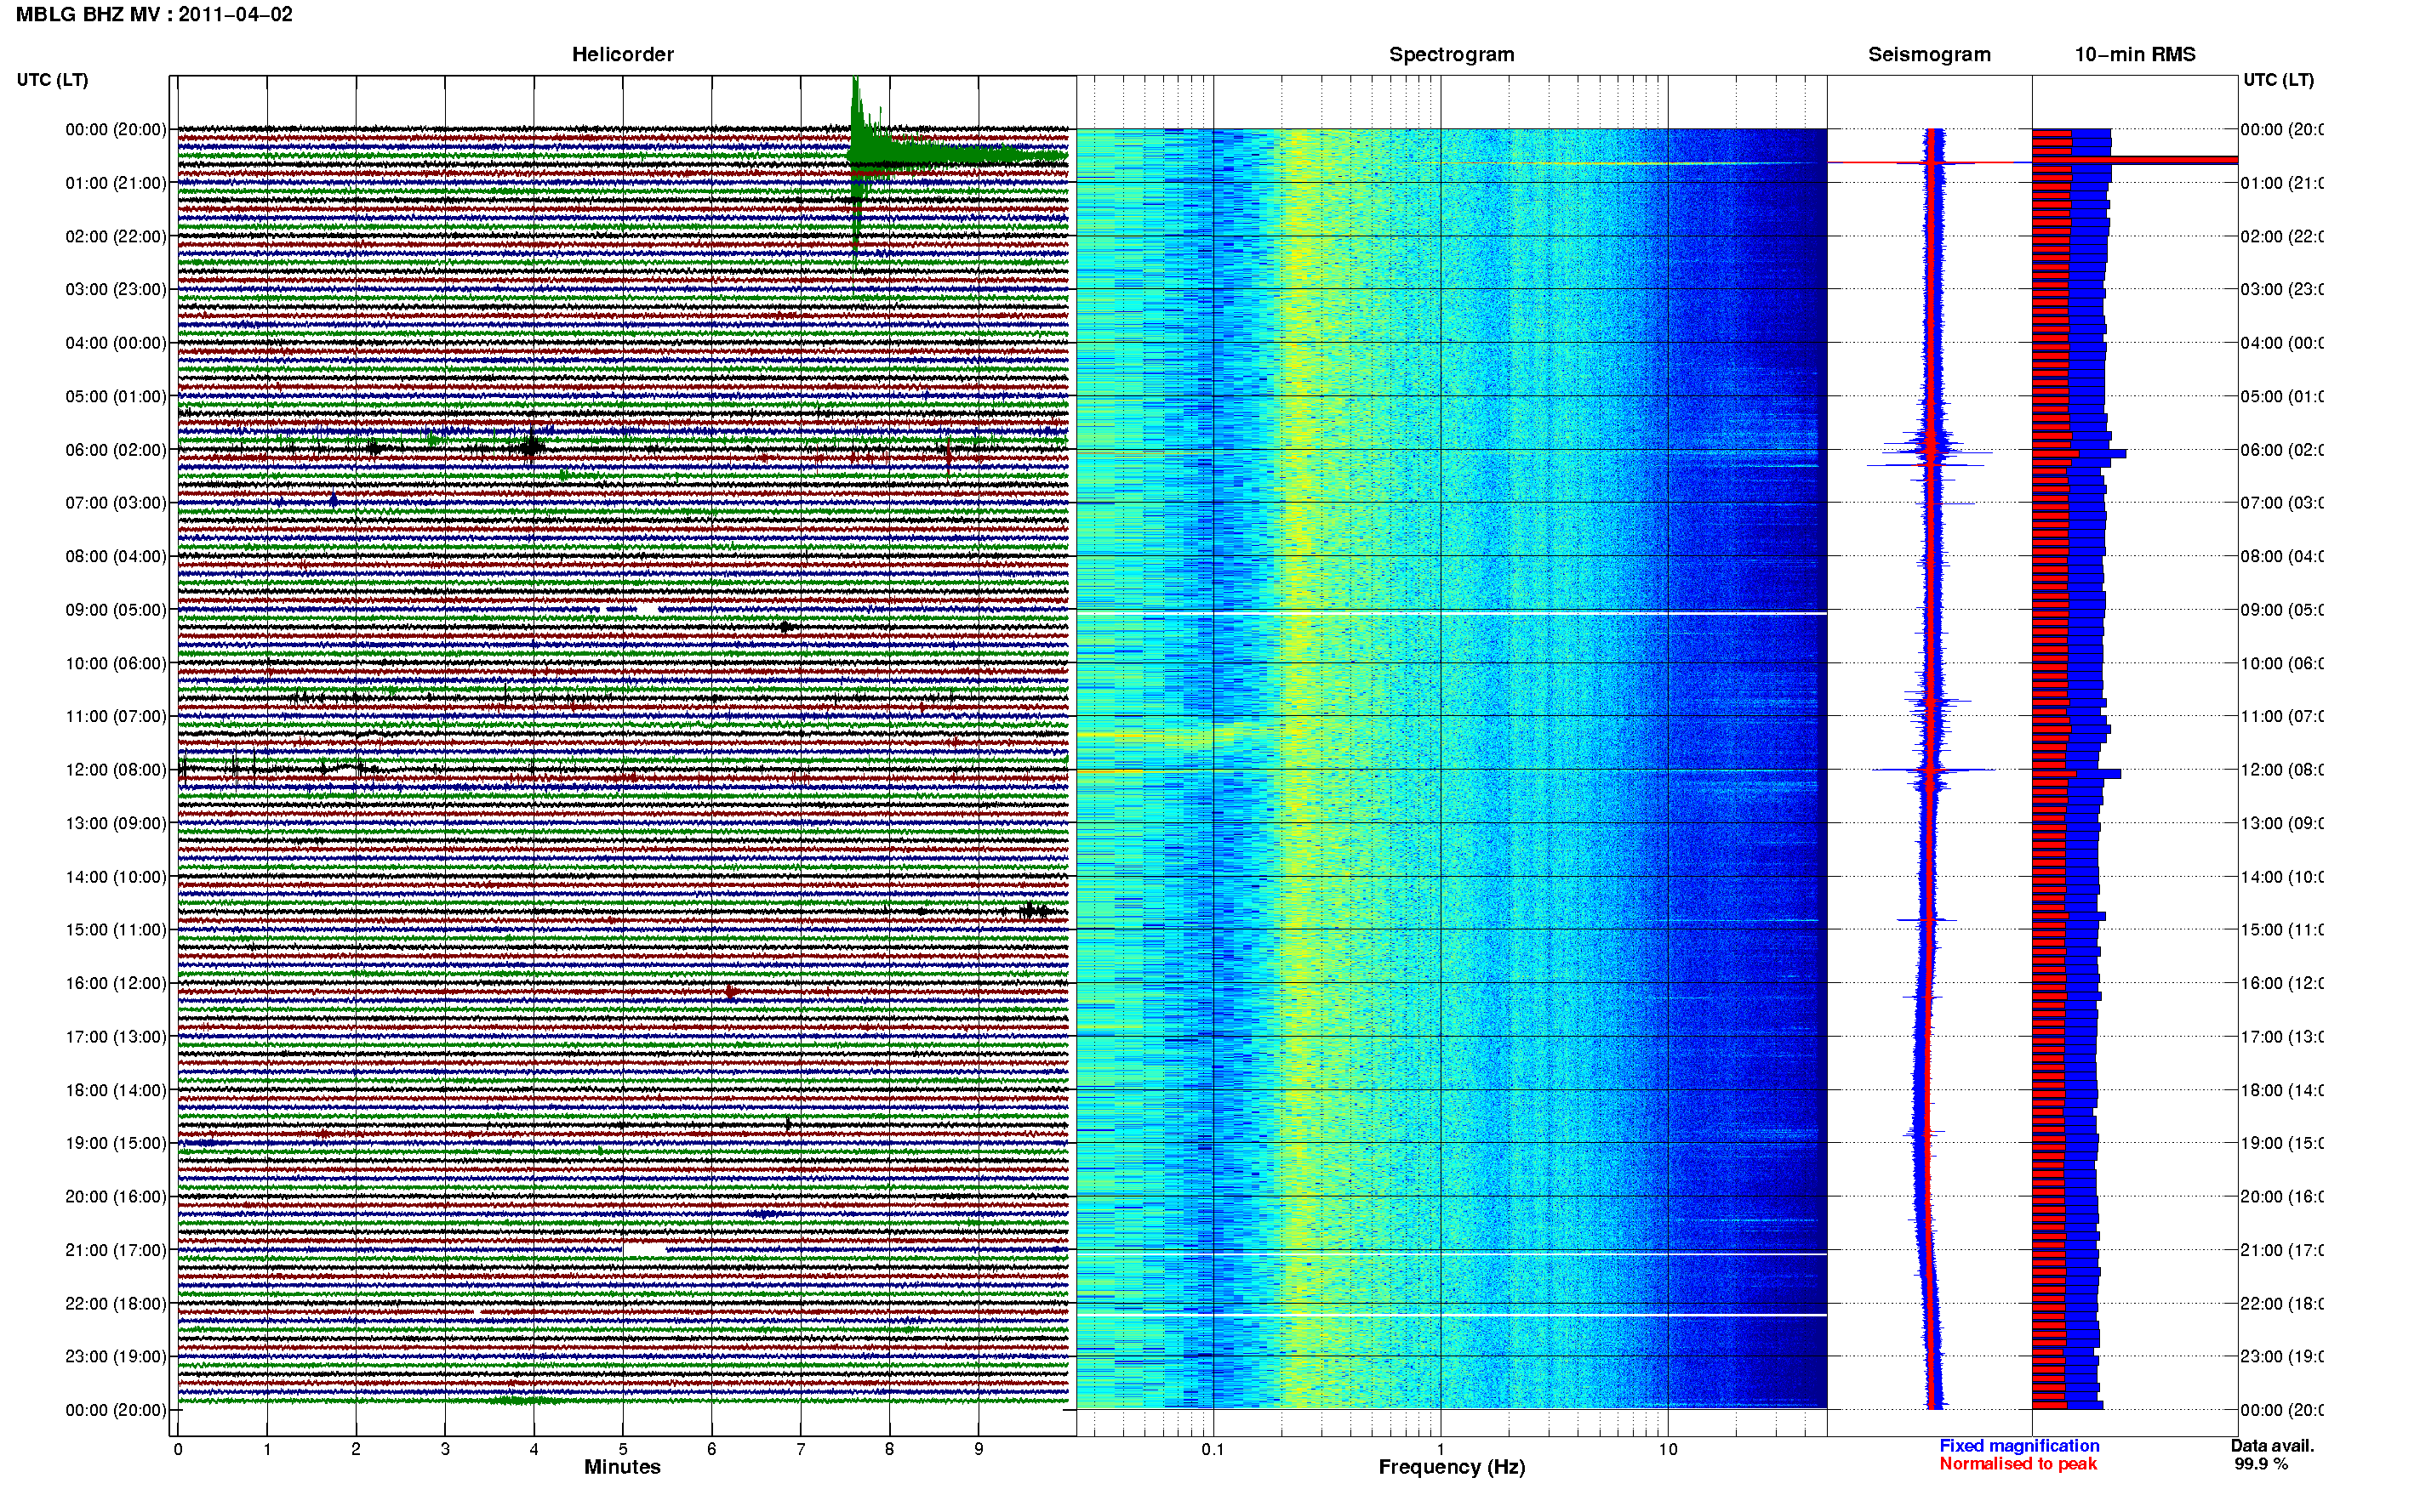The height and width of the screenshot is (1512, 2420).
Task: Click the '09:00 (05:00)' helicorder time label
Action: click(x=116, y=610)
